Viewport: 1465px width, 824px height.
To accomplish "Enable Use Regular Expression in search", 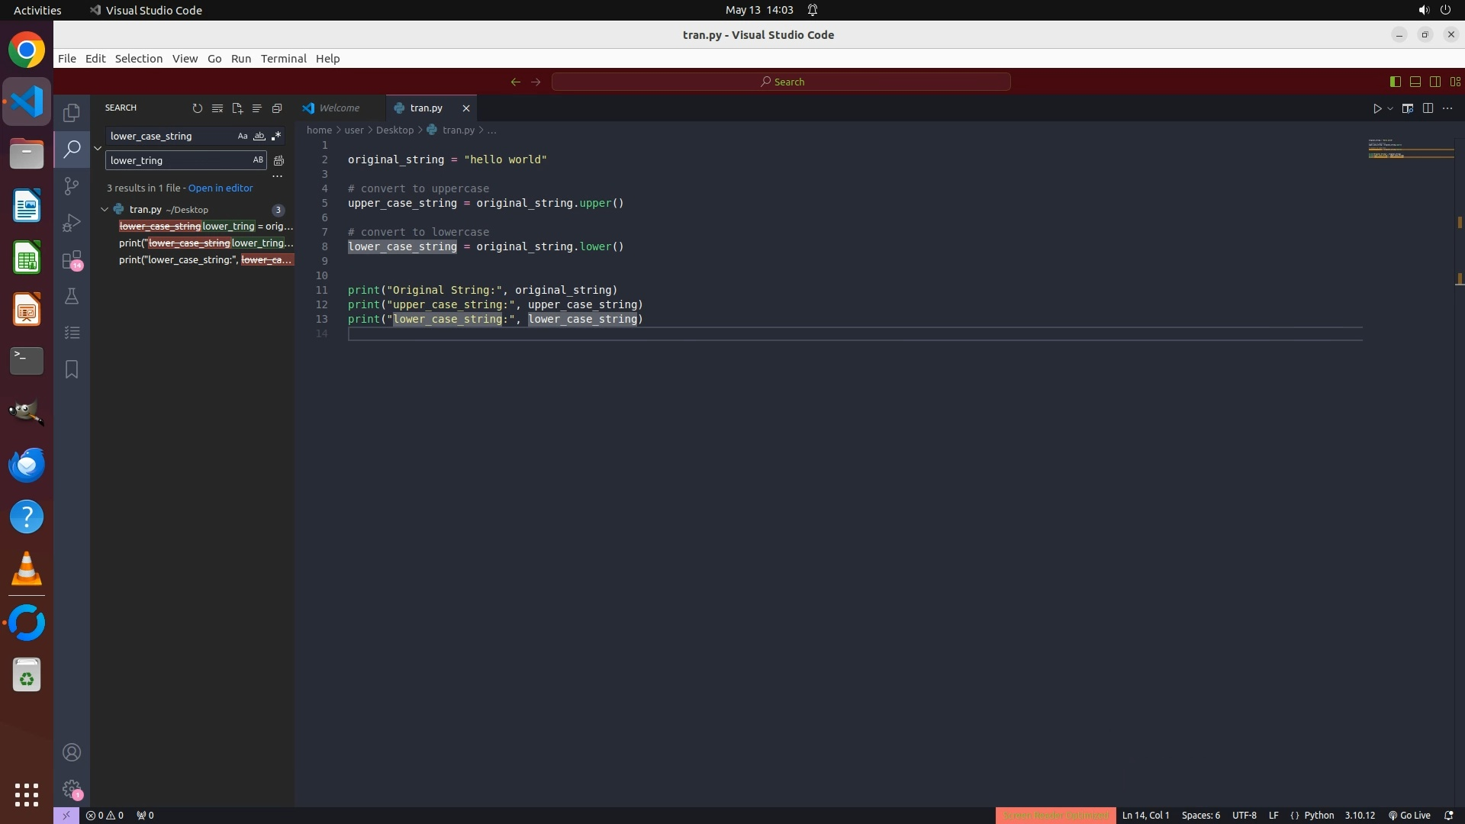I will click(x=276, y=136).
